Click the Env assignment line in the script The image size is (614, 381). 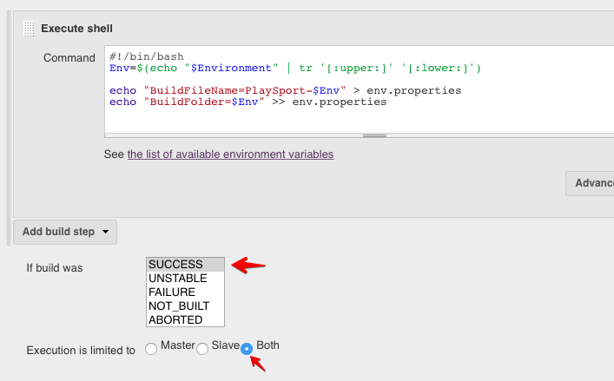295,68
